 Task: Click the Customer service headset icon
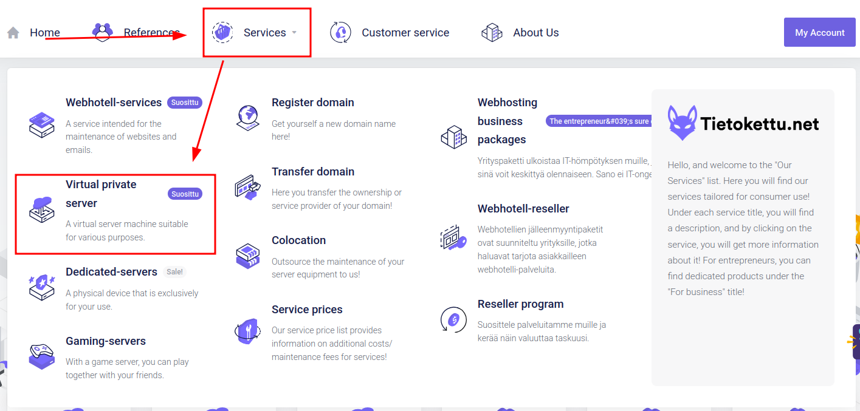(340, 32)
